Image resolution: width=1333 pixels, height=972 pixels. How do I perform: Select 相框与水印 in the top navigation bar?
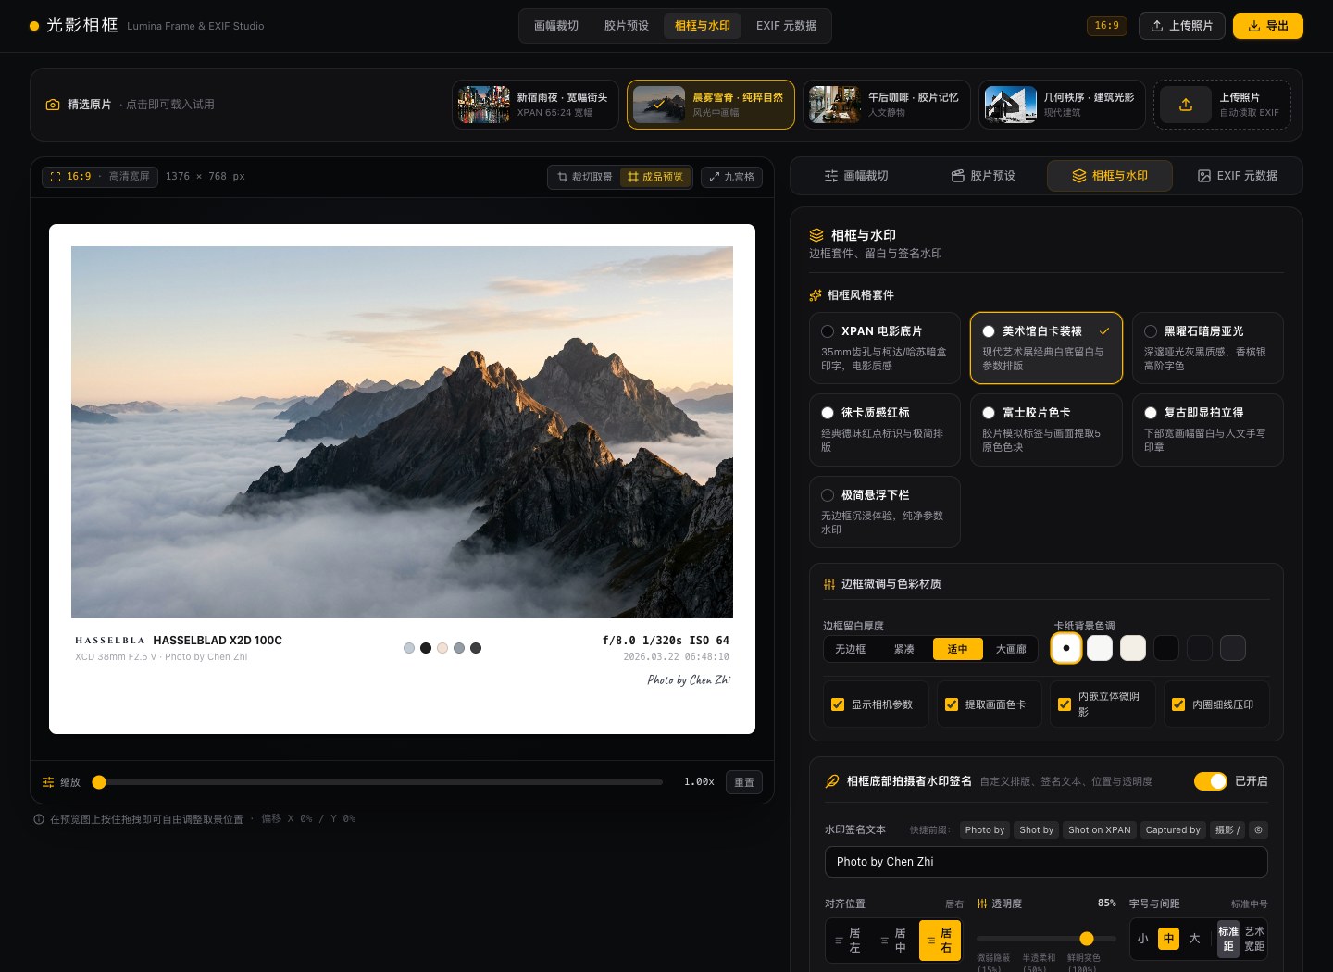tap(703, 26)
